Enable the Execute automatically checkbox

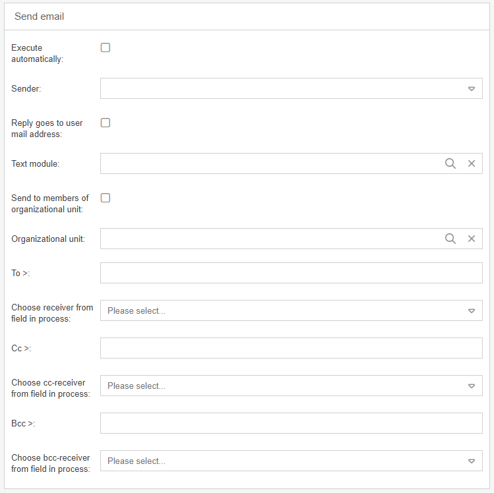coord(106,47)
